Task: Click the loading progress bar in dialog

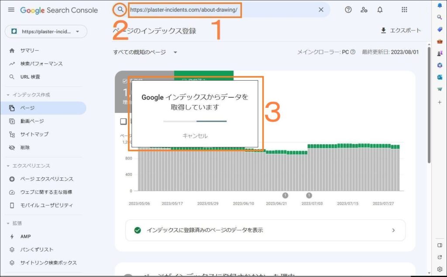Action: point(195,121)
